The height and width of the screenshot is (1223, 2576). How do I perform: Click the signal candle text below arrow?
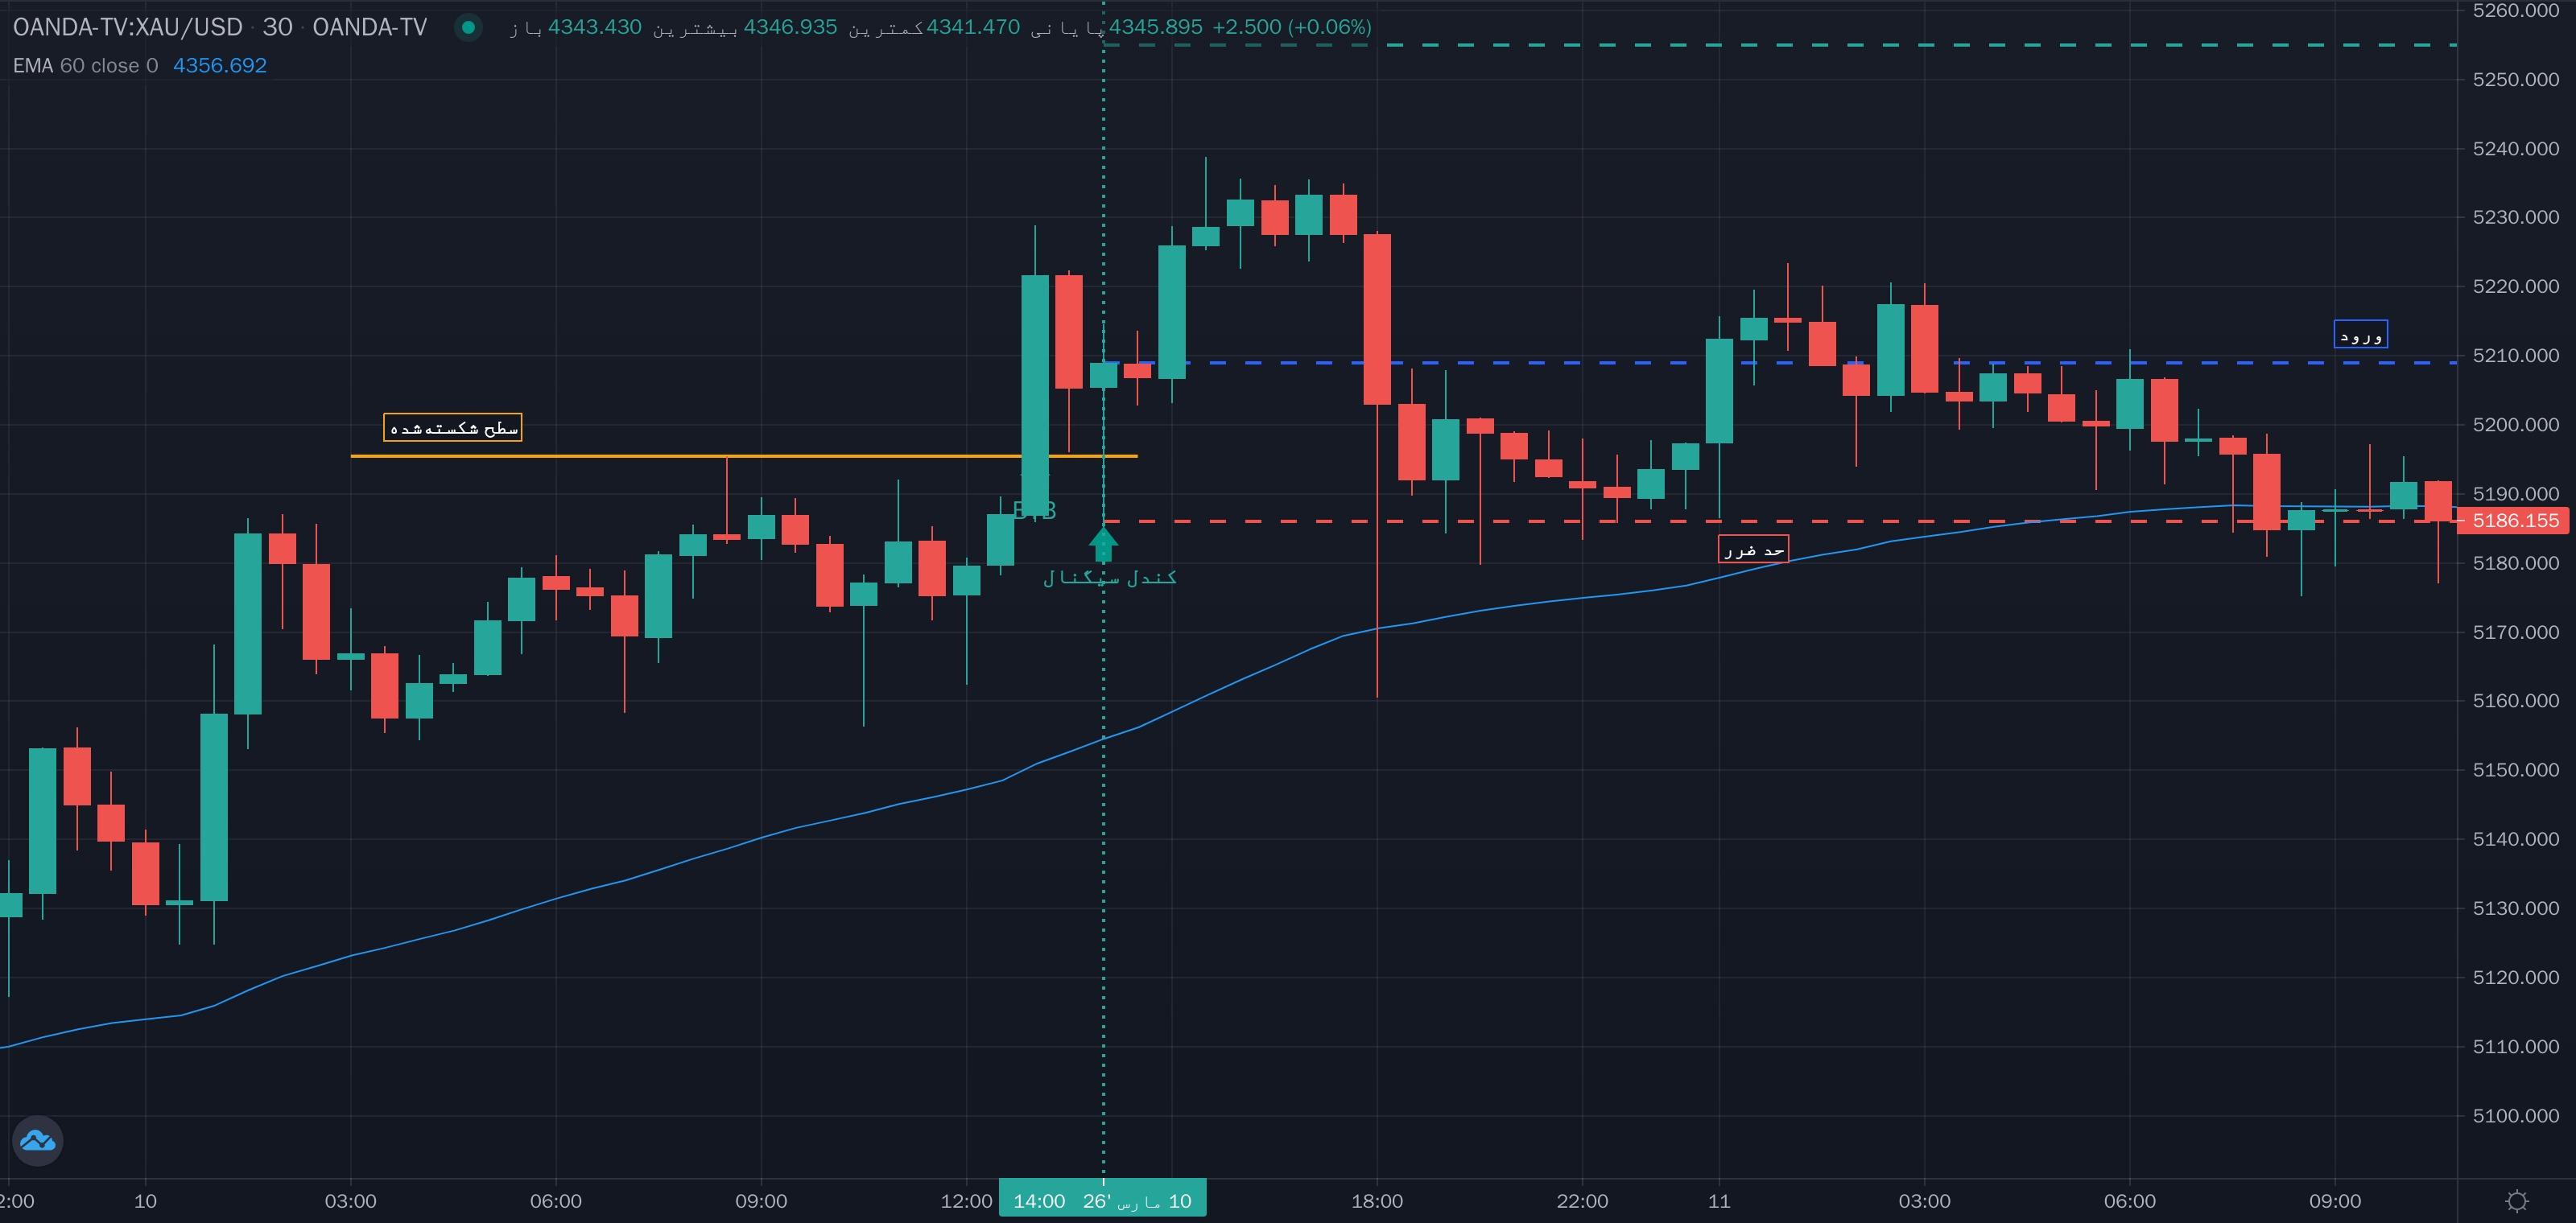tap(1110, 578)
